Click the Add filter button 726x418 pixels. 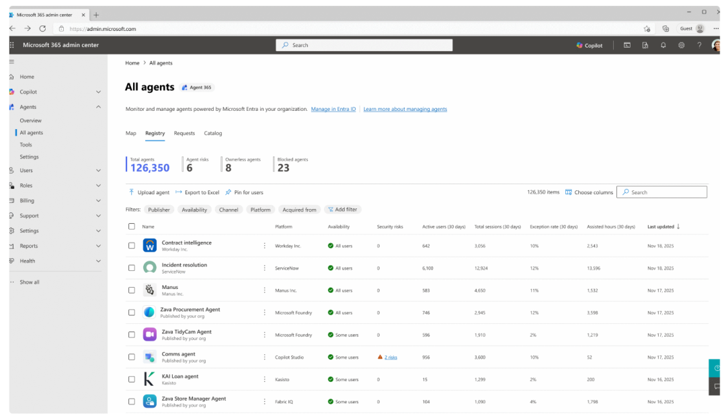pyautogui.click(x=343, y=210)
